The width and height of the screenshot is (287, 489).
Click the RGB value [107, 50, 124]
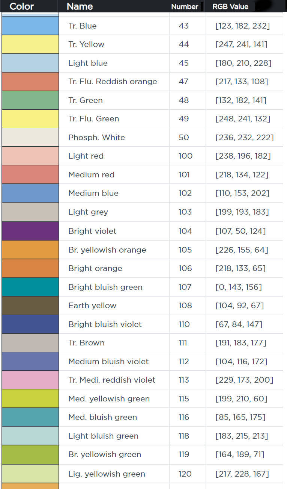[240, 231]
